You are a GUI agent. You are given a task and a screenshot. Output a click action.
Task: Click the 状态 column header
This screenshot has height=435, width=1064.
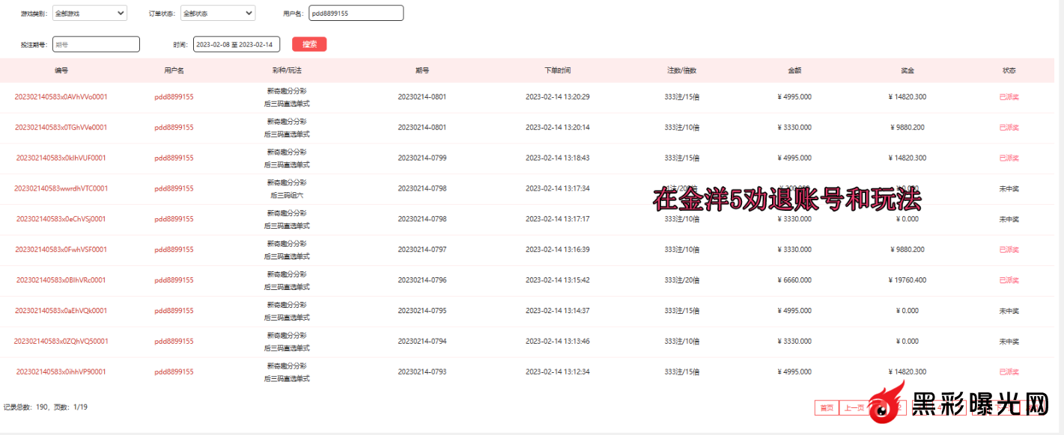pyautogui.click(x=1009, y=70)
